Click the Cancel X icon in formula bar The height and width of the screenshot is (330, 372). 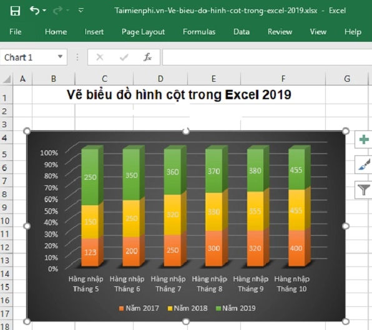coord(100,57)
